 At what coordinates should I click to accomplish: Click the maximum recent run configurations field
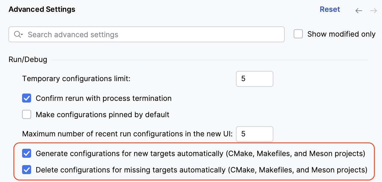point(254,134)
